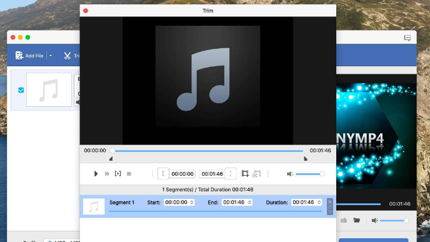Maximize the main window with the green button

tap(27, 38)
